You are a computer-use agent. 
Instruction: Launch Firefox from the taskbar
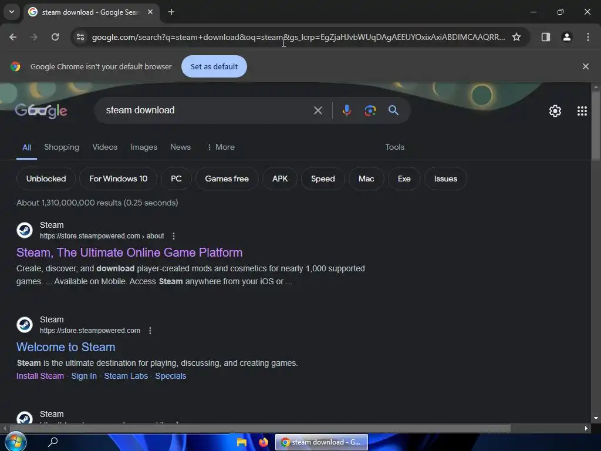click(x=264, y=442)
